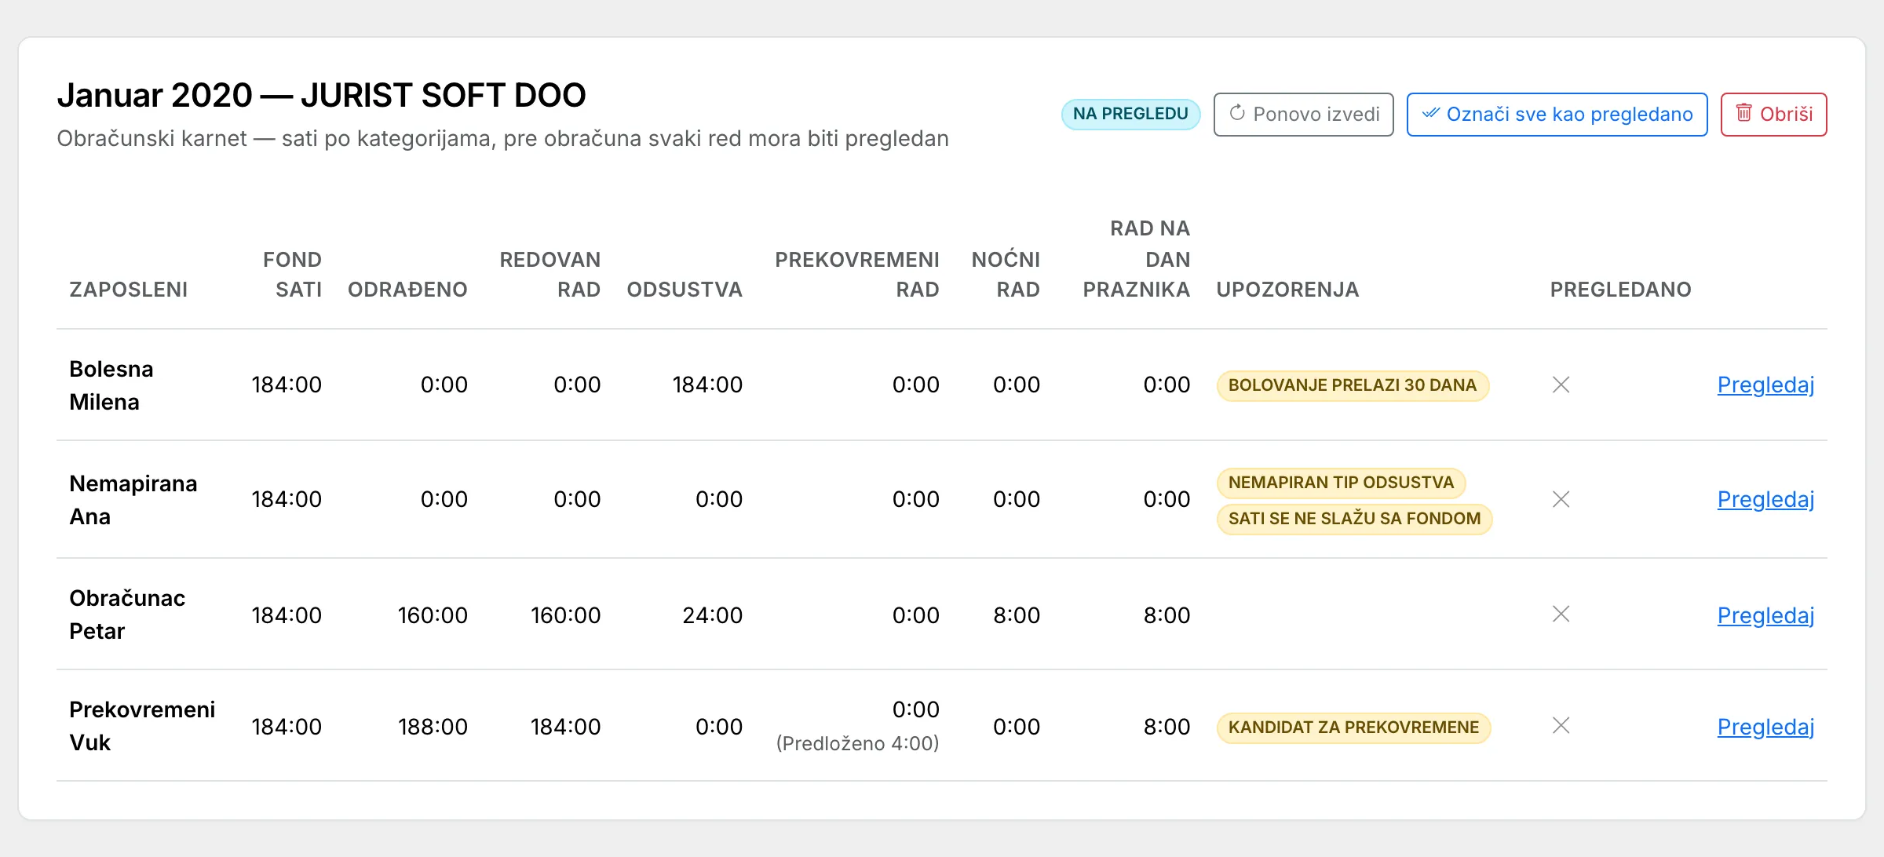
Task: Click the Ponovo izvedi refresh icon
Action: (x=1237, y=113)
